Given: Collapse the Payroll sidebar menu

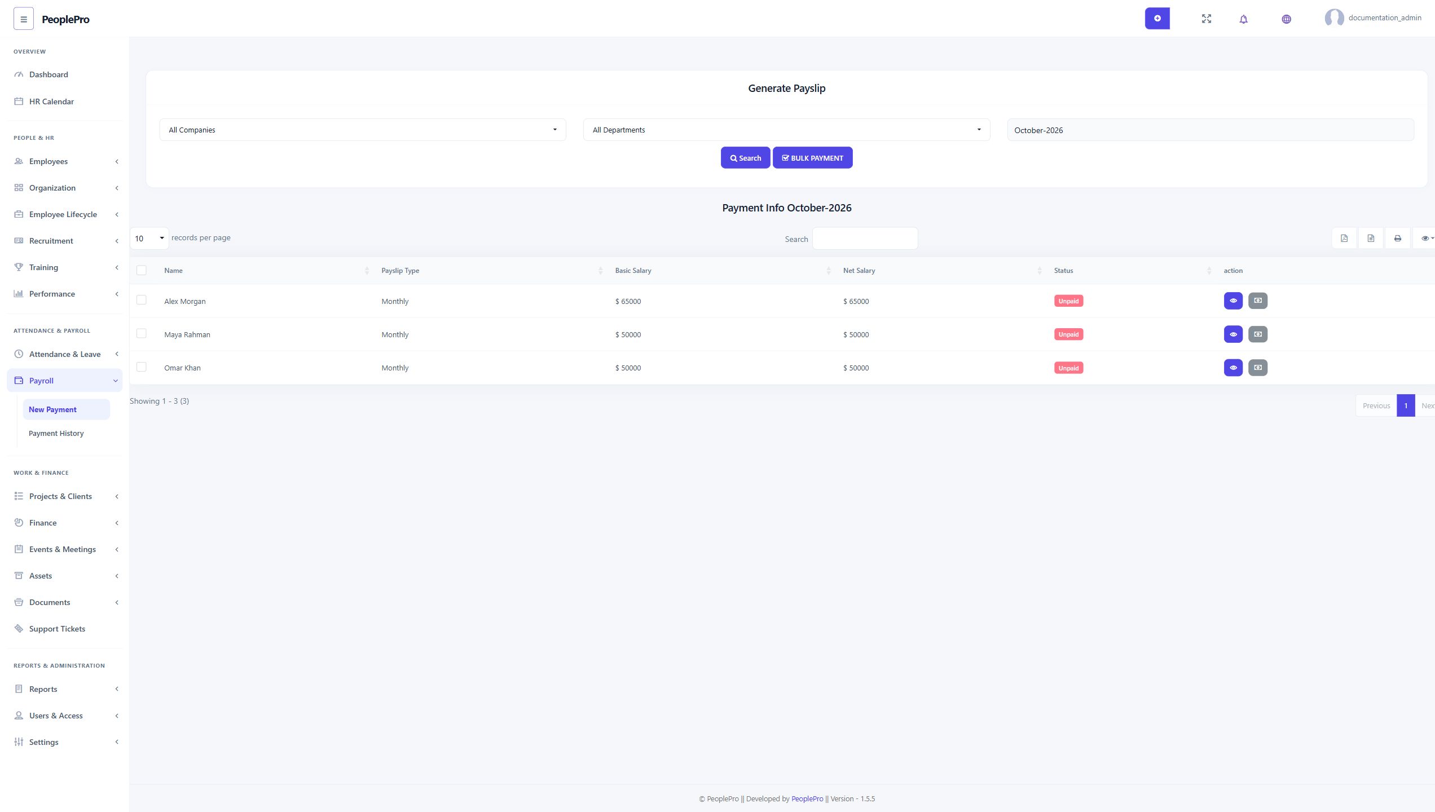Looking at the screenshot, I should tap(65, 381).
